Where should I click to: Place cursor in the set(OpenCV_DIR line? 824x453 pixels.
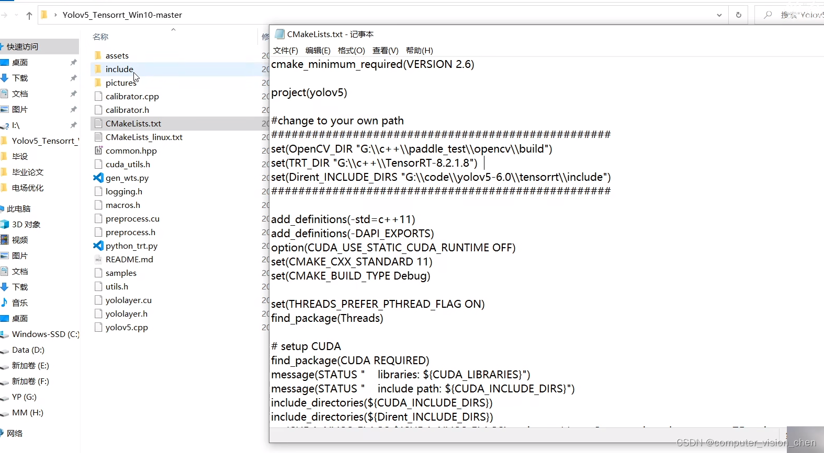(412, 149)
